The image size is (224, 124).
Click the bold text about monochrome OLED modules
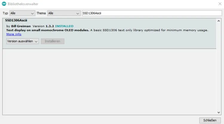tap(47, 30)
